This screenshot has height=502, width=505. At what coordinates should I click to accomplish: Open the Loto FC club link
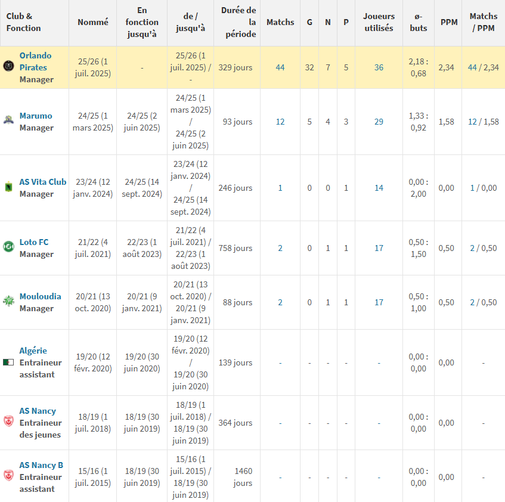click(34, 242)
